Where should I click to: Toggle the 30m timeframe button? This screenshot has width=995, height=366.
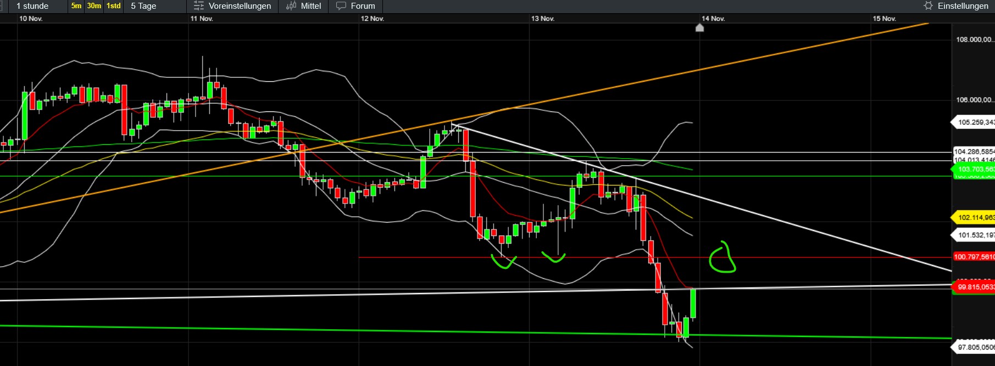click(94, 6)
